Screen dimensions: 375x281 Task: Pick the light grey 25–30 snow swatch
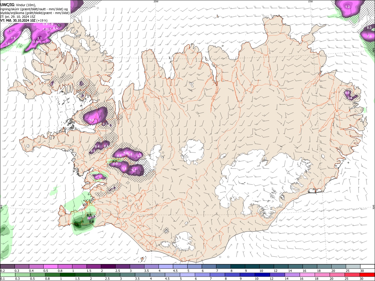tap(353, 267)
